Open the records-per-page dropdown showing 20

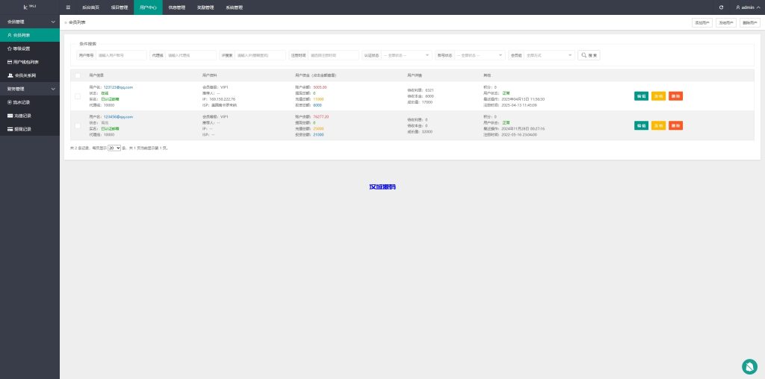(114, 148)
